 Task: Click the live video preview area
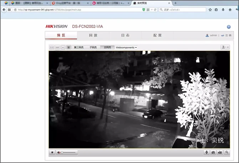tap(139, 100)
